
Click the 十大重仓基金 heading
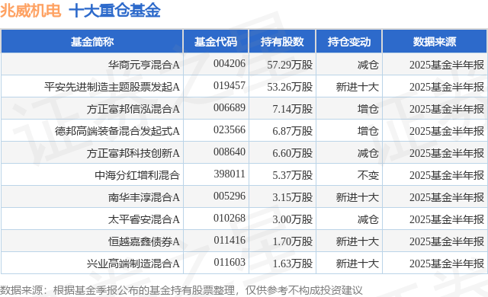coord(114,11)
